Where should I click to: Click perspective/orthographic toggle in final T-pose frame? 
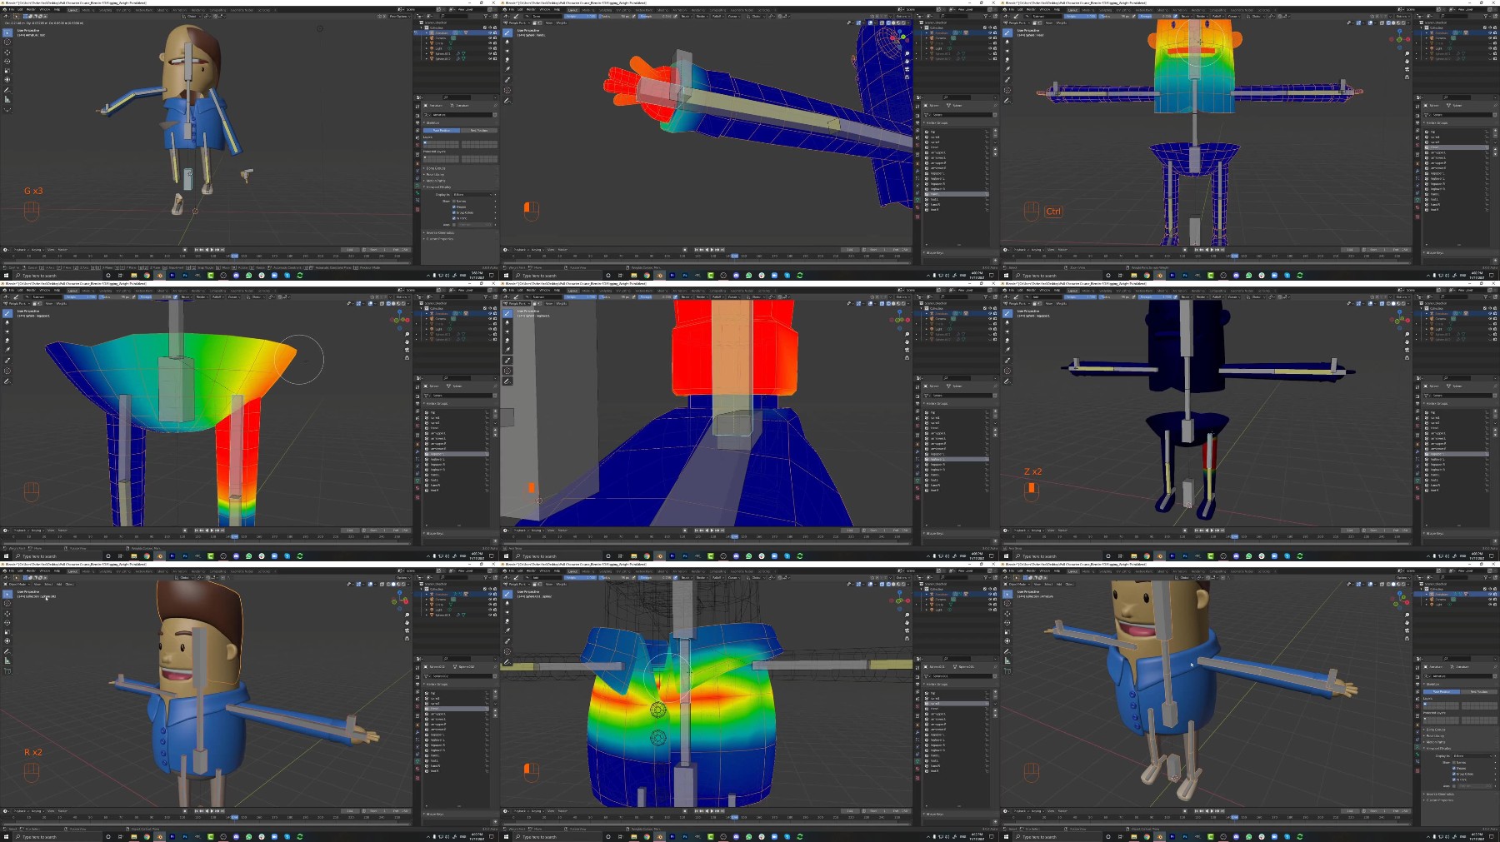pos(1407,638)
